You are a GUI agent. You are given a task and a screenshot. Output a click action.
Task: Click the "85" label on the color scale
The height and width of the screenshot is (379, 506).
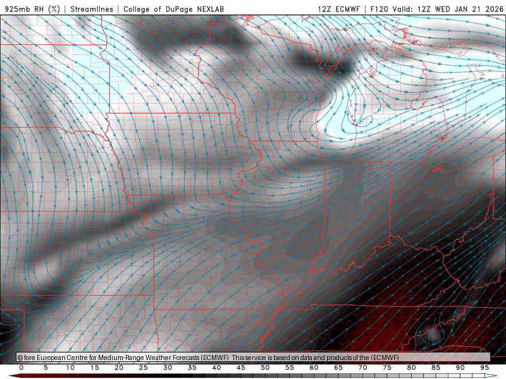(436, 368)
